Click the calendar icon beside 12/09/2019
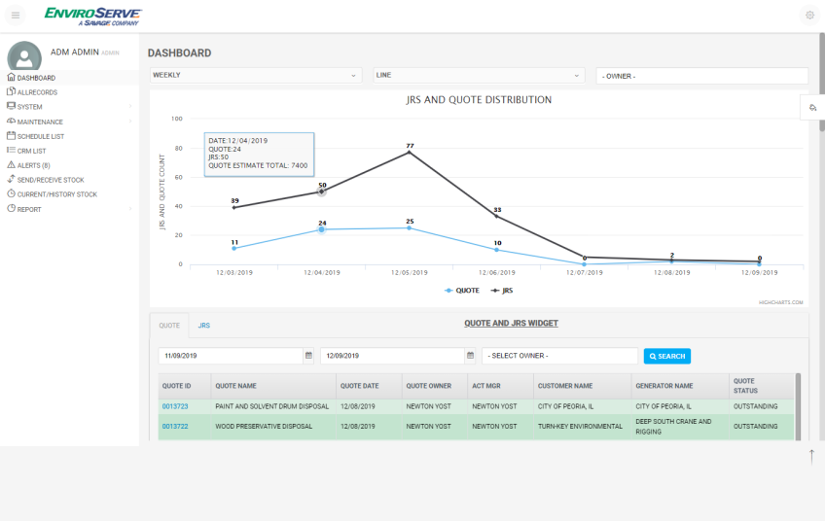This screenshot has height=521, width=825. [x=470, y=356]
